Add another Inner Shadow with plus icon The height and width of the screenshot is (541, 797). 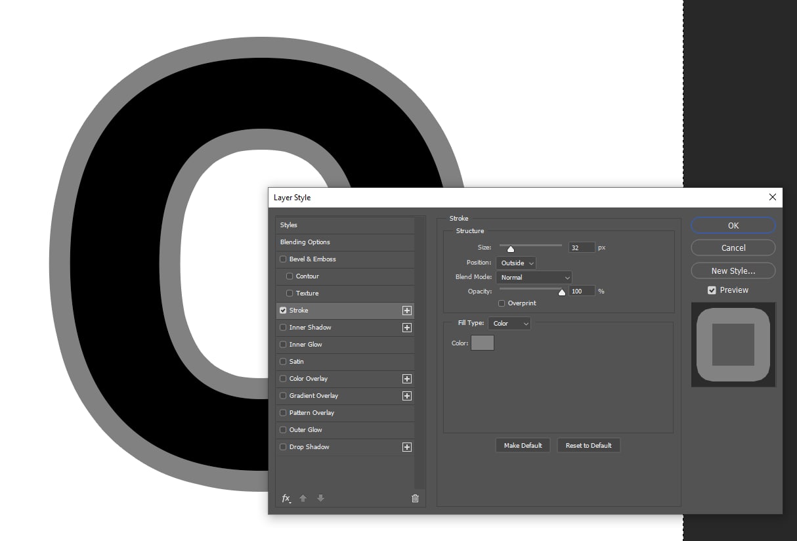(407, 328)
